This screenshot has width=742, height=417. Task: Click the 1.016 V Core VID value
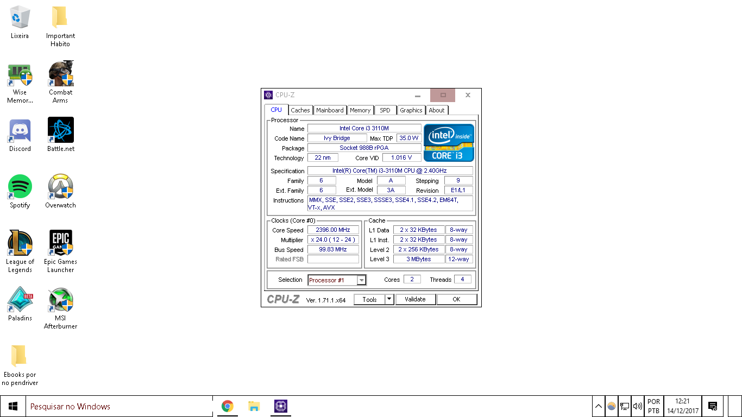tap(401, 157)
